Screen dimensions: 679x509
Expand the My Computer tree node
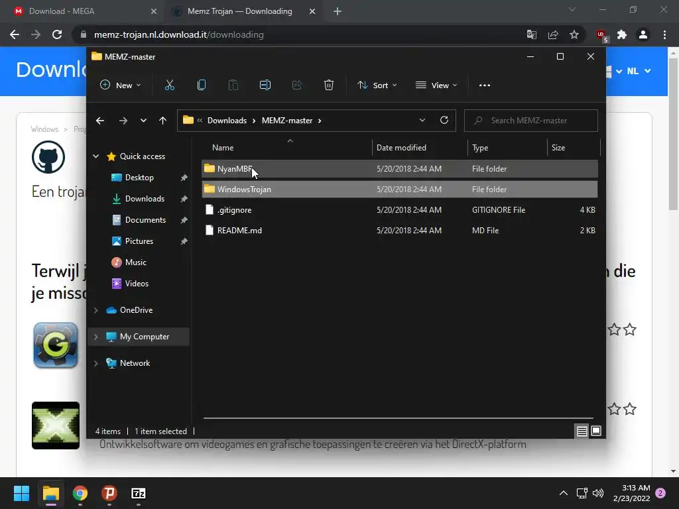(x=95, y=337)
